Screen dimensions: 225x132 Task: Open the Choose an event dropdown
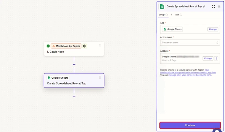(x=190, y=43)
